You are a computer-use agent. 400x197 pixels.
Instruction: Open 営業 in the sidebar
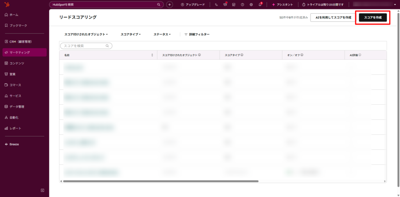(x=10, y=74)
